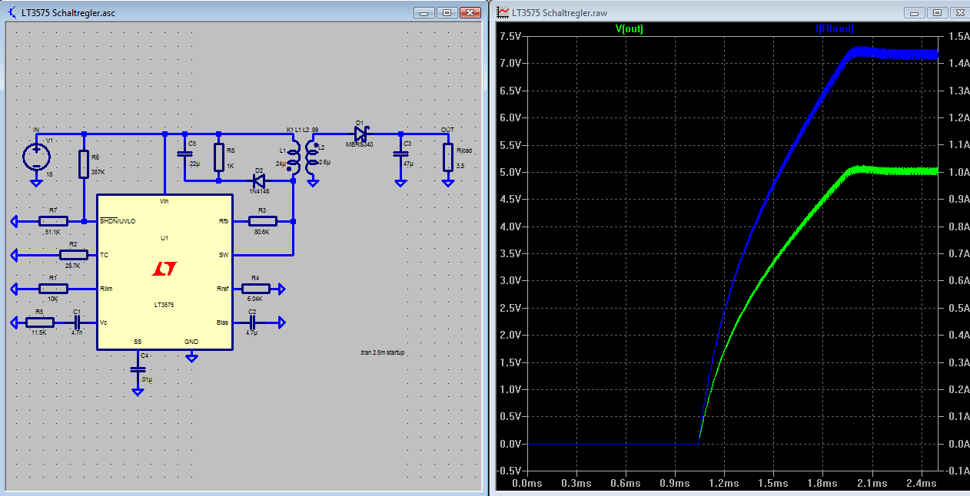This screenshot has width=970, height=496.
Task: Select resistor R1 10K
Action: click(52, 289)
